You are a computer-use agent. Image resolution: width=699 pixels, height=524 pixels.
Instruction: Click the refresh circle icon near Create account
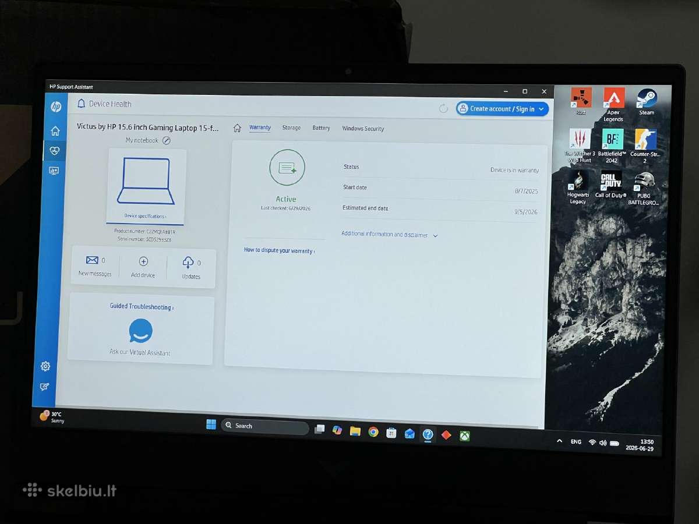coord(443,108)
